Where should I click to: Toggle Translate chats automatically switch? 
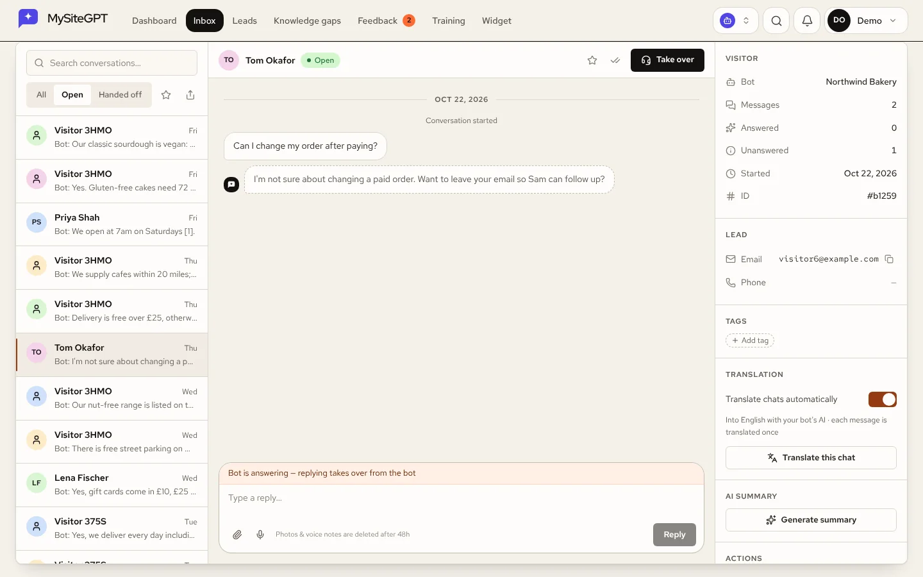[882, 399]
